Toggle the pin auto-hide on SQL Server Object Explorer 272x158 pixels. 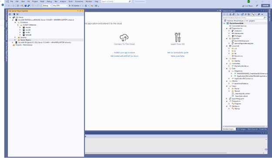tap(80, 11)
